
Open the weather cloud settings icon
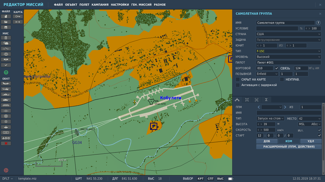(x=6, y=43)
